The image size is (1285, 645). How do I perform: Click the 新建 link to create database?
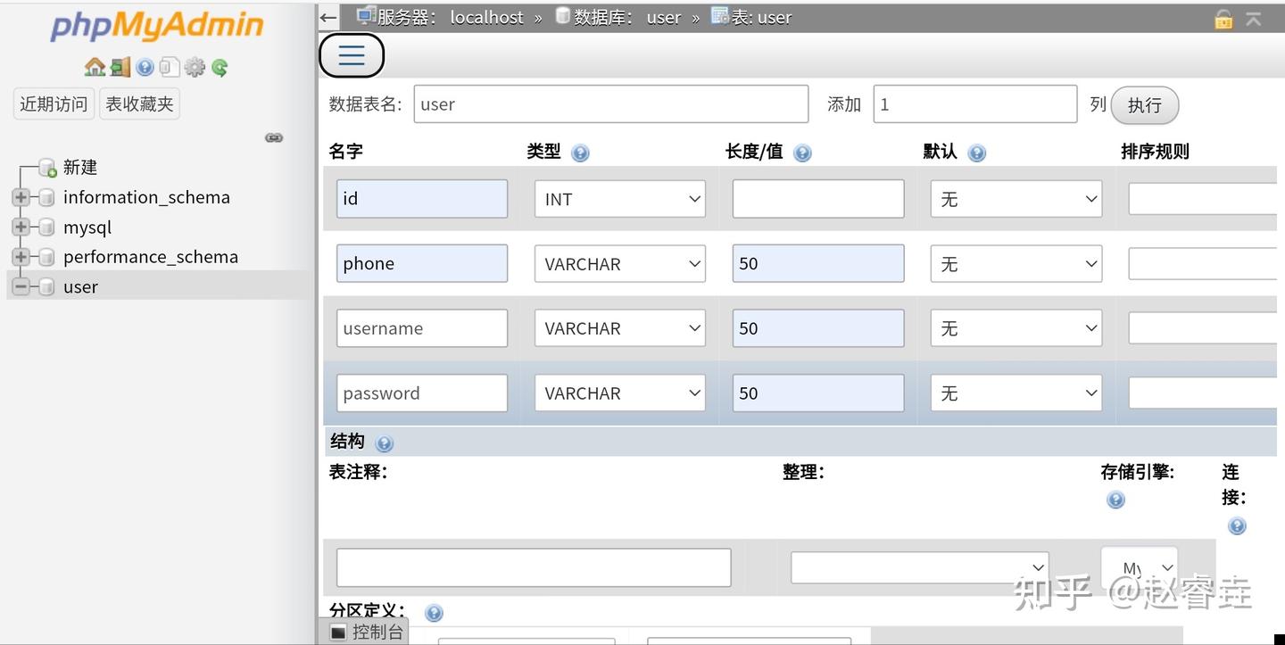(79, 167)
